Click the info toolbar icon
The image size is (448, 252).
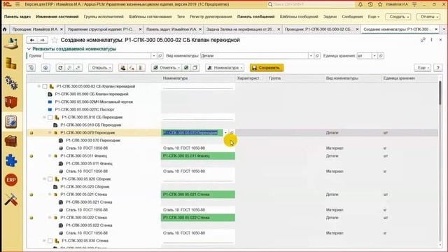(45, 68)
